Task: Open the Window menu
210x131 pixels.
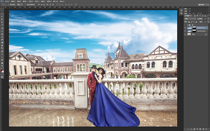Action: (x=55, y=1)
